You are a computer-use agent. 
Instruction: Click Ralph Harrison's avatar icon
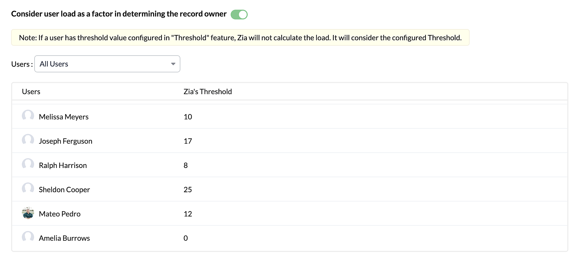pyautogui.click(x=28, y=165)
